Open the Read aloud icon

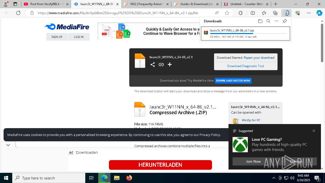[217, 13]
